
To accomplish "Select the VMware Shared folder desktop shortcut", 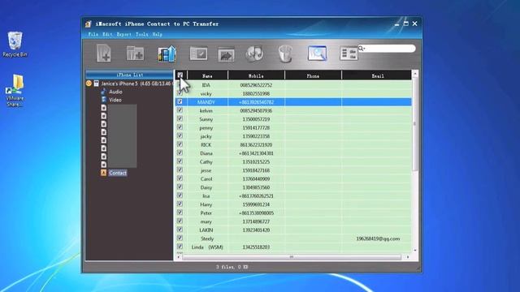I will [x=15, y=90].
